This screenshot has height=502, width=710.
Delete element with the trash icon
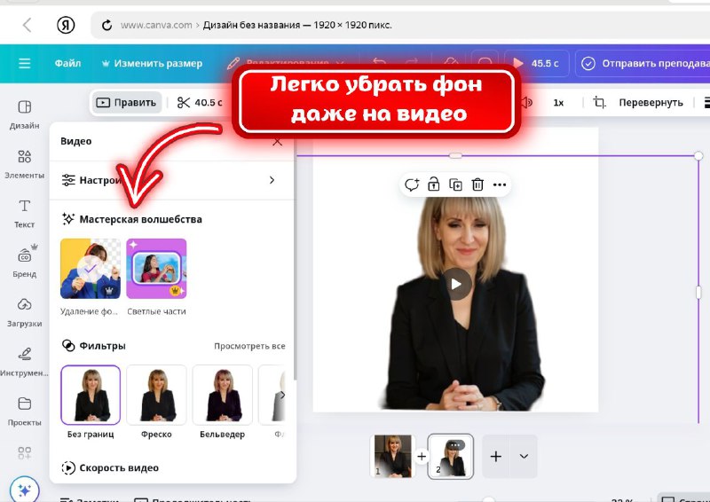click(x=477, y=184)
